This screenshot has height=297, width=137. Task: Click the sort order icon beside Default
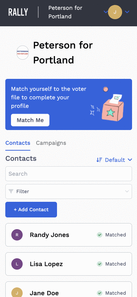tap(99, 160)
